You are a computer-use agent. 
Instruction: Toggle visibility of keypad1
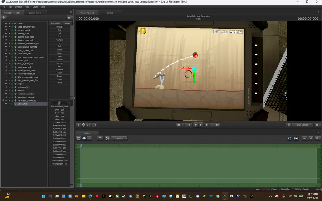[x=6, y=84]
